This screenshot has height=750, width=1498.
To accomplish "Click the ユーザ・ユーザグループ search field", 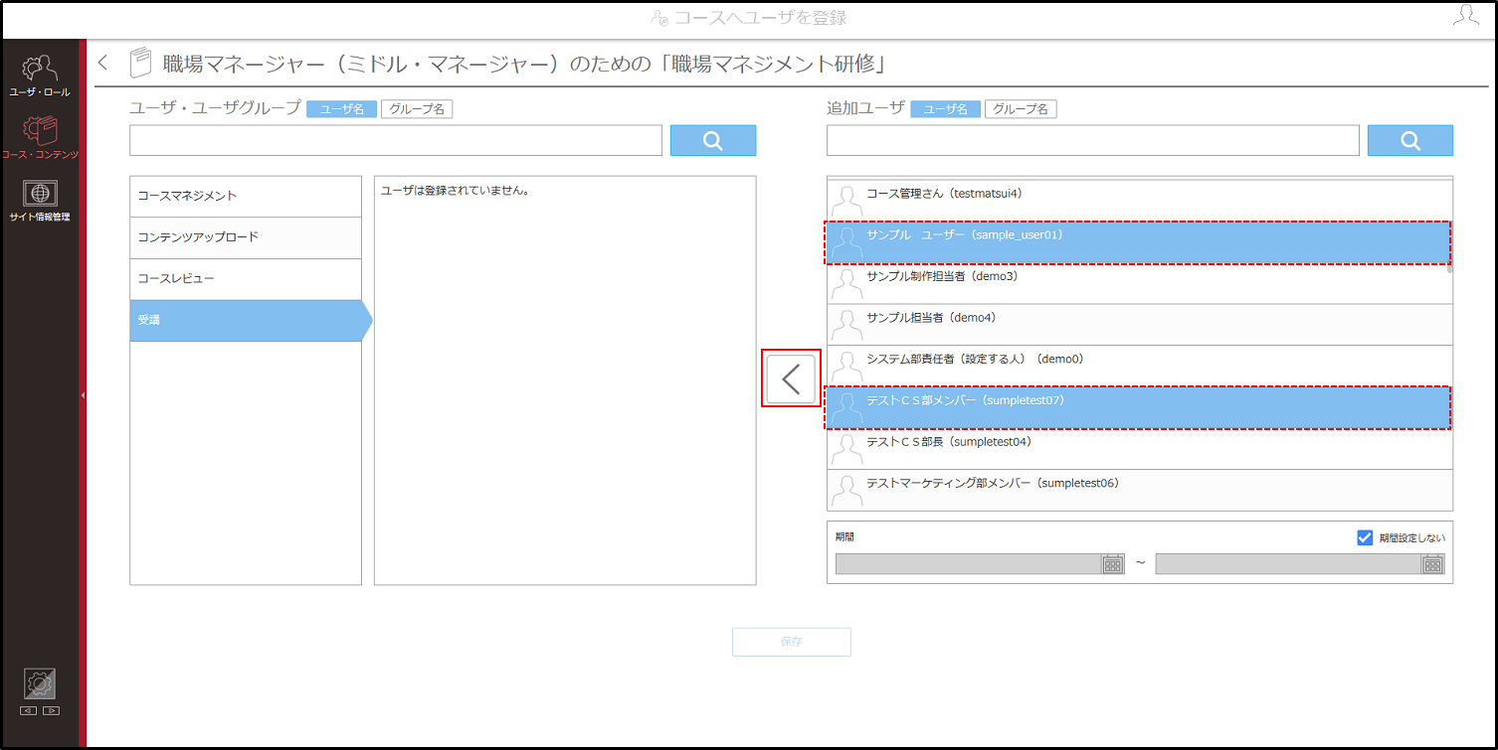I will (x=396, y=140).
